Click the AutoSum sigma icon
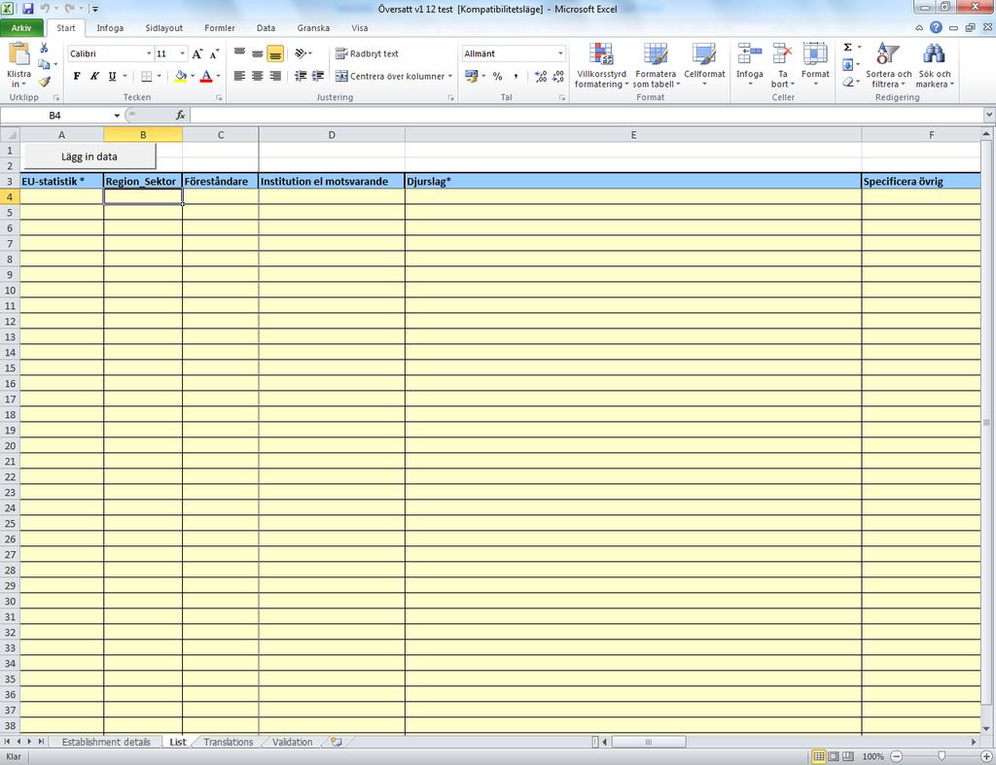 click(x=847, y=48)
